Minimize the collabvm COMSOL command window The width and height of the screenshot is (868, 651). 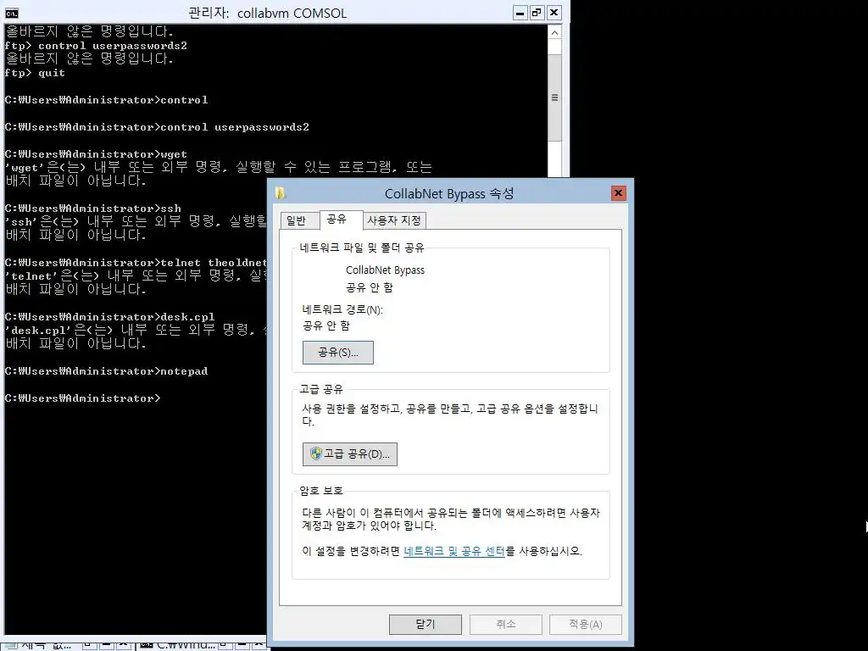(x=520, y=13)
